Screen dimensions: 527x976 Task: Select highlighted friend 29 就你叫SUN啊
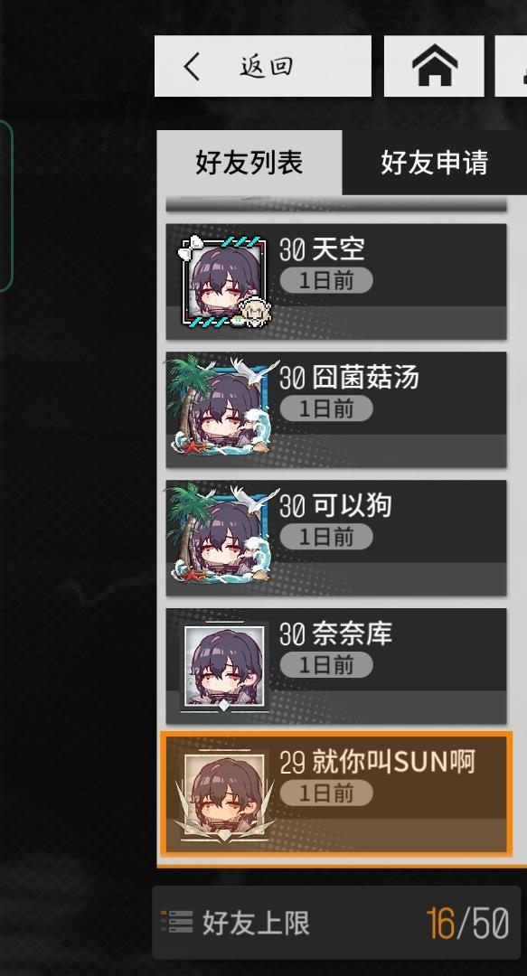pyautogui.click(x=336, y=793)
